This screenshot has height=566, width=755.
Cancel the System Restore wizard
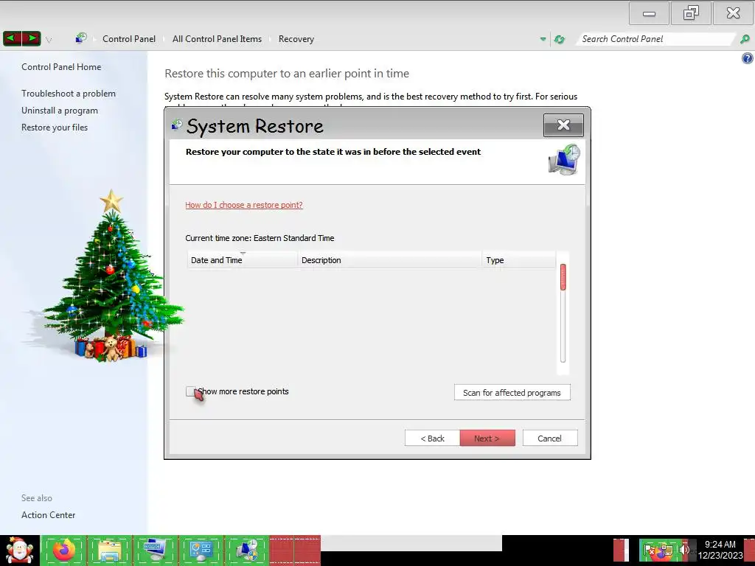pos(550,438)
